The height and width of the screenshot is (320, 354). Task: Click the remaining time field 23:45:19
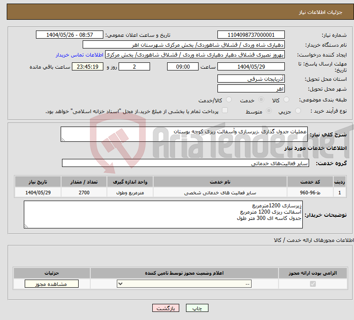tap(88, 66)
